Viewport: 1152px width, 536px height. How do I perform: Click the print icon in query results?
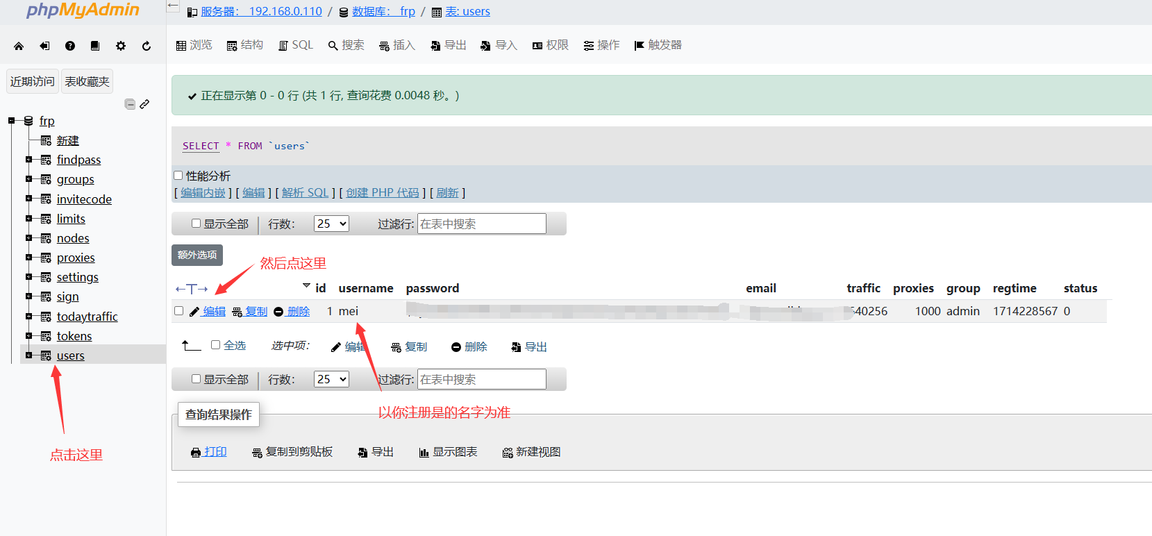pos(196,453)
